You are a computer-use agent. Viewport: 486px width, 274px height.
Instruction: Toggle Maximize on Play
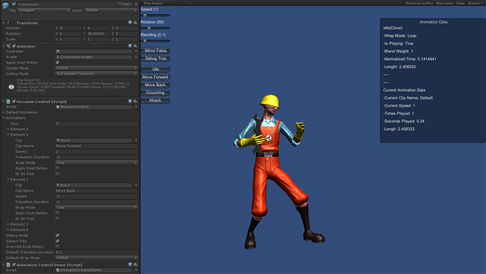tap(419, 3)
